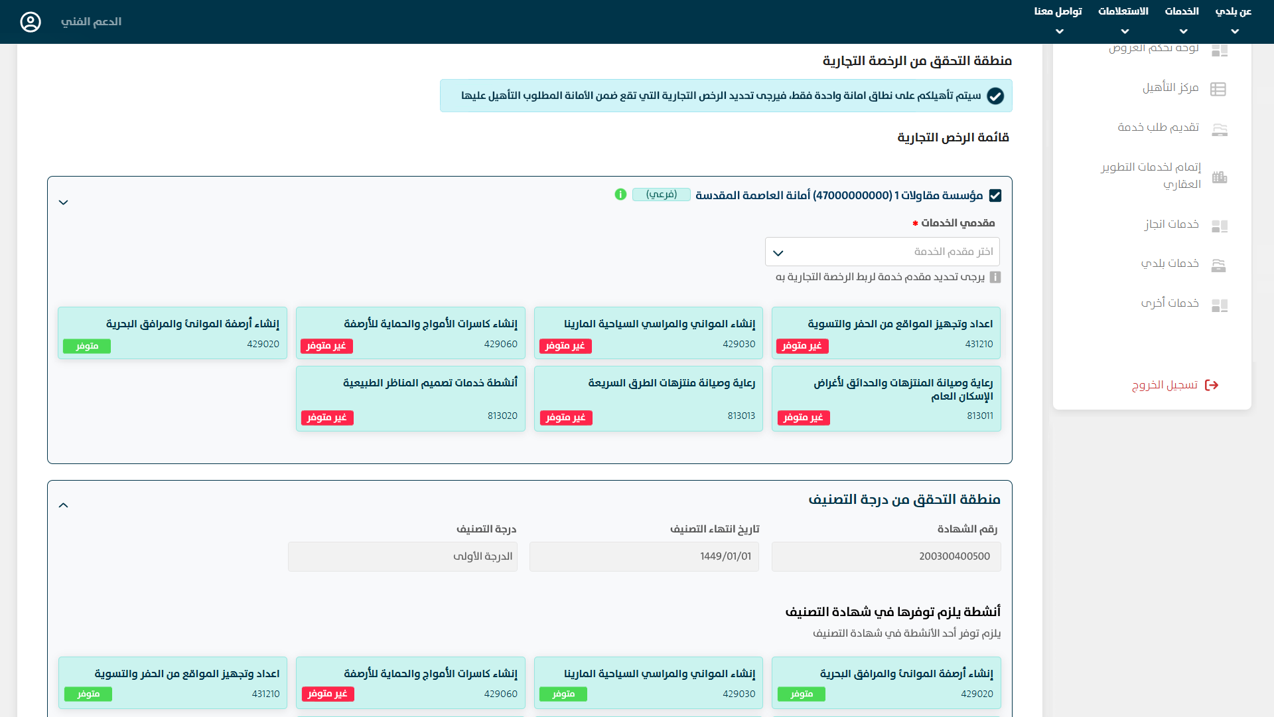Click تقديم طلب خدمة sidebar icon

tap(1219, 129)
